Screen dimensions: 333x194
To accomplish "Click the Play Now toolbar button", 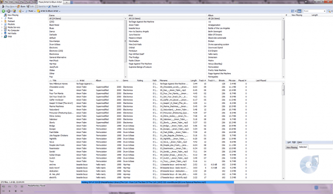I will point(10,7).
